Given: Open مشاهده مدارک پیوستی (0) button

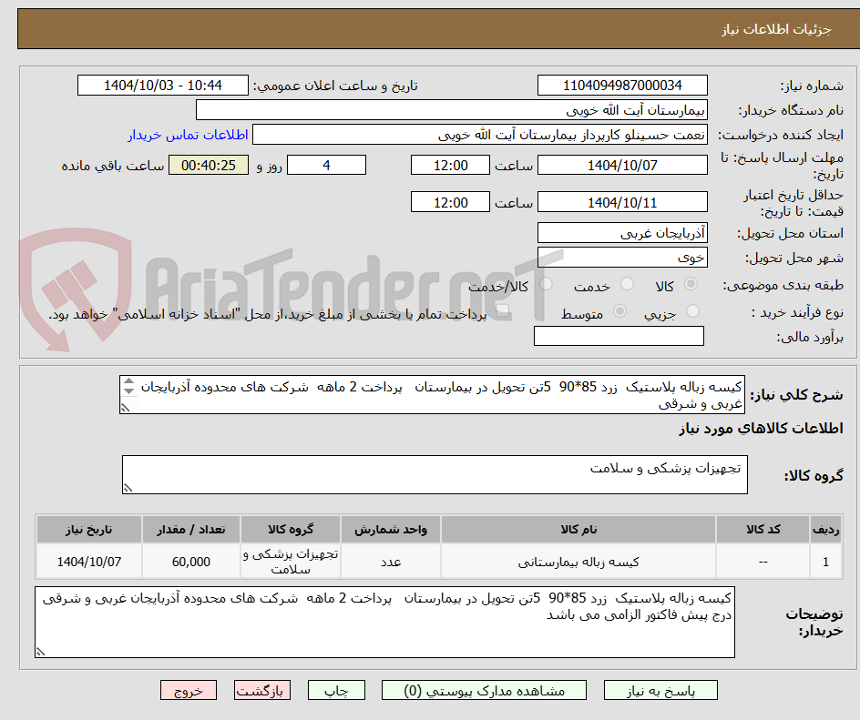Looking at the screenshot, I should (x=484, y=690).
